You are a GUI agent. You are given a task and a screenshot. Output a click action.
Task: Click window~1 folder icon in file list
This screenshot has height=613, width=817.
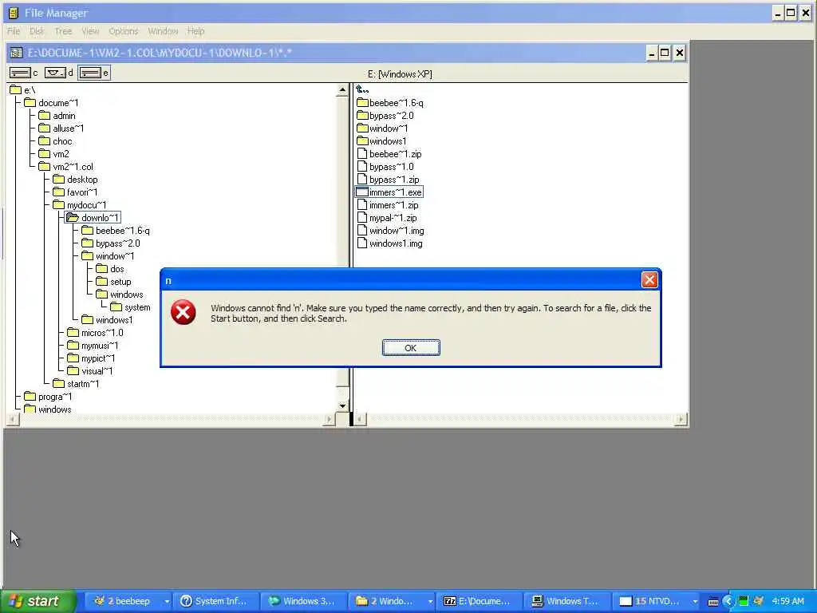363,129
